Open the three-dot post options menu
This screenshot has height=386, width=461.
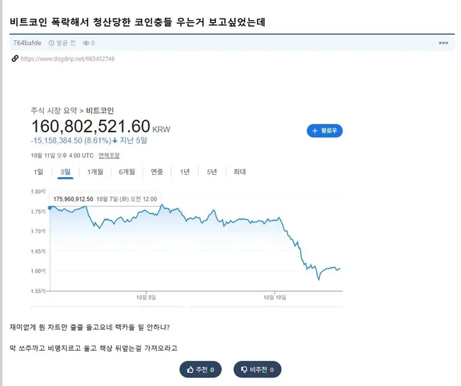point(443,43)
